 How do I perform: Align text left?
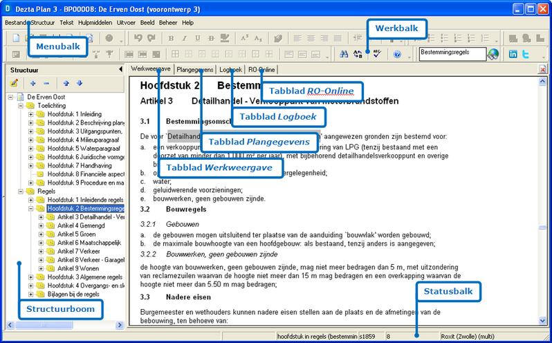pyautogui.click(x=298, y=38)
